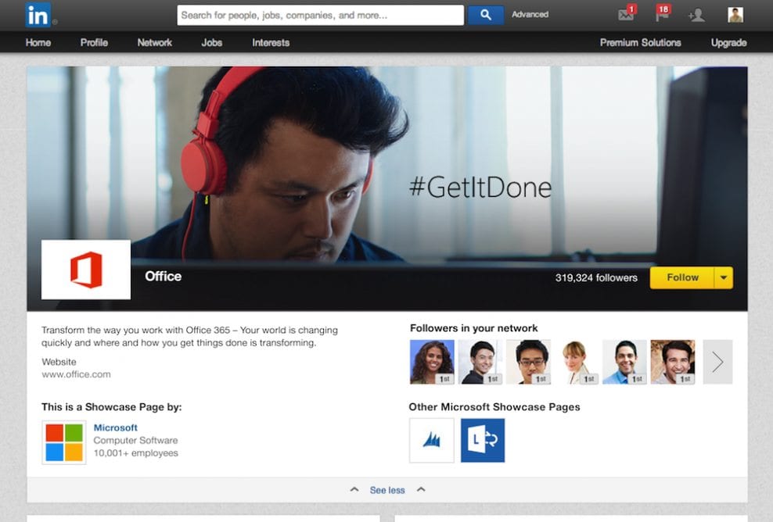Screen dimensions: 773x522
Task: Click the chevron left of See less
Action: point(354,489)
